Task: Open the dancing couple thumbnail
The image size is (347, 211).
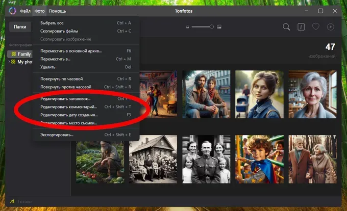Action: tap(159, 94)
